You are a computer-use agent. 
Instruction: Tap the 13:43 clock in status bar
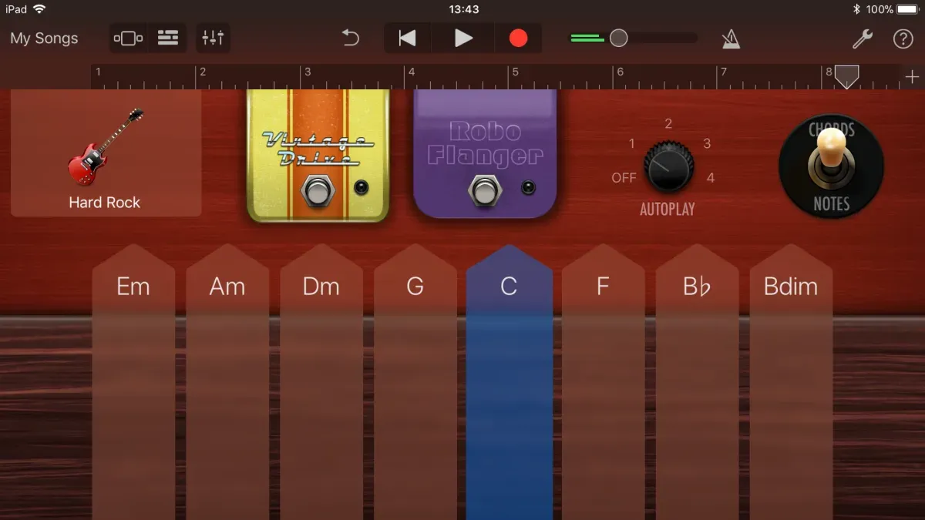point(463,9)
